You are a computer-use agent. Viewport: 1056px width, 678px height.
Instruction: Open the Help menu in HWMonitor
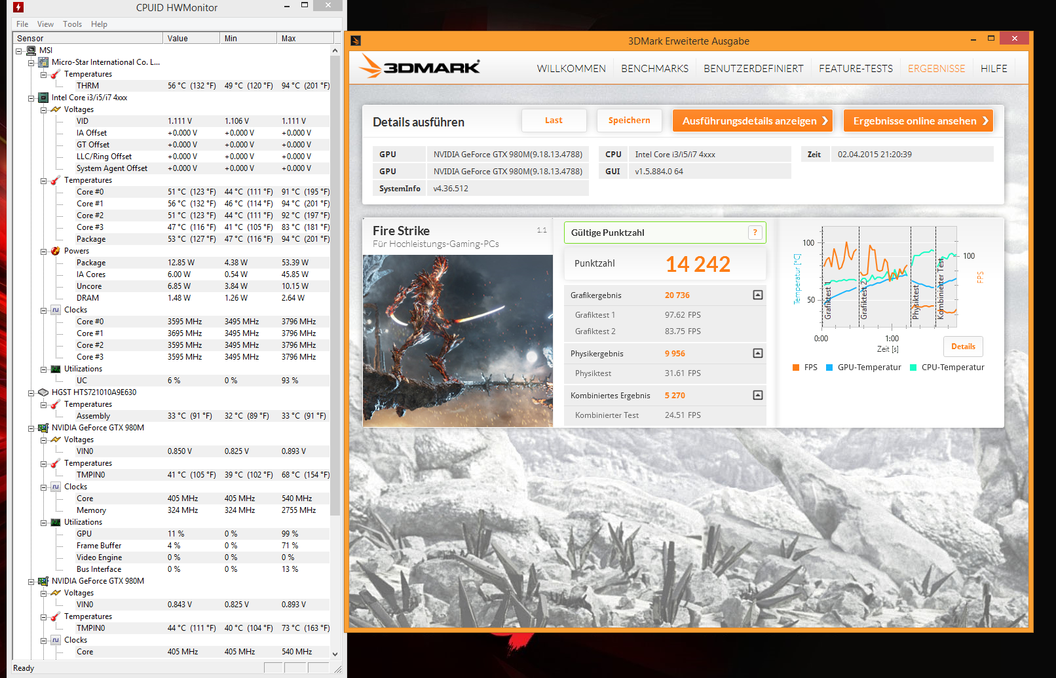tap(100, 24)
